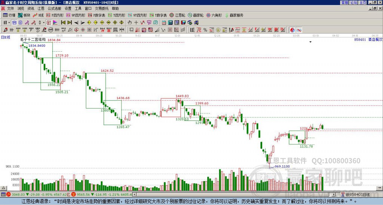
Task: Open the T四方形 tool
Action: (117, 15)
